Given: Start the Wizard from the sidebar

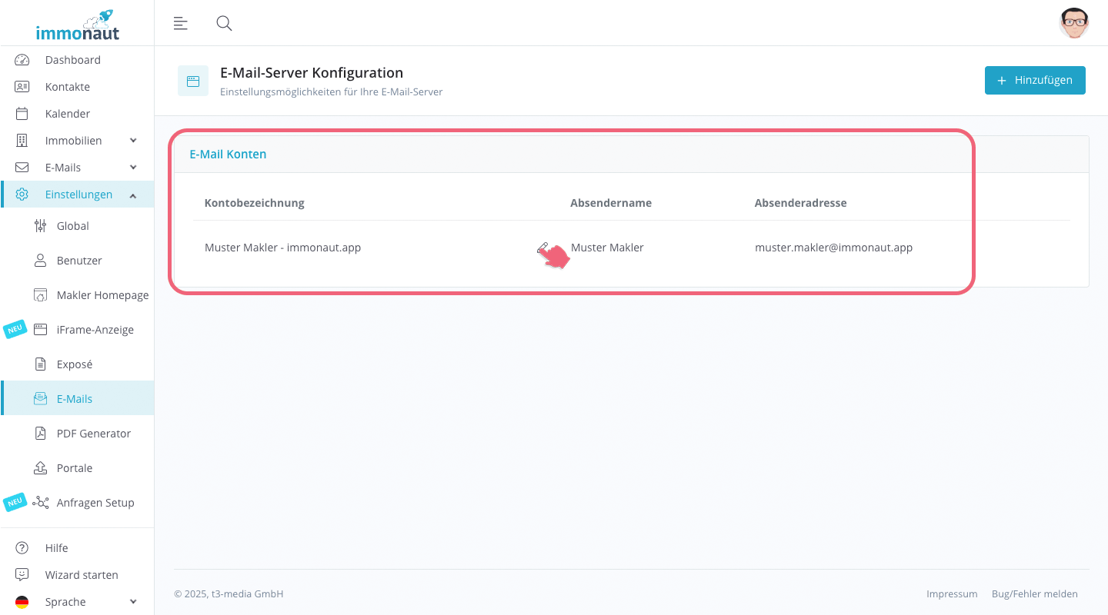Looking at the screenshot, I should pyautogui.click(x=82, y=575).
